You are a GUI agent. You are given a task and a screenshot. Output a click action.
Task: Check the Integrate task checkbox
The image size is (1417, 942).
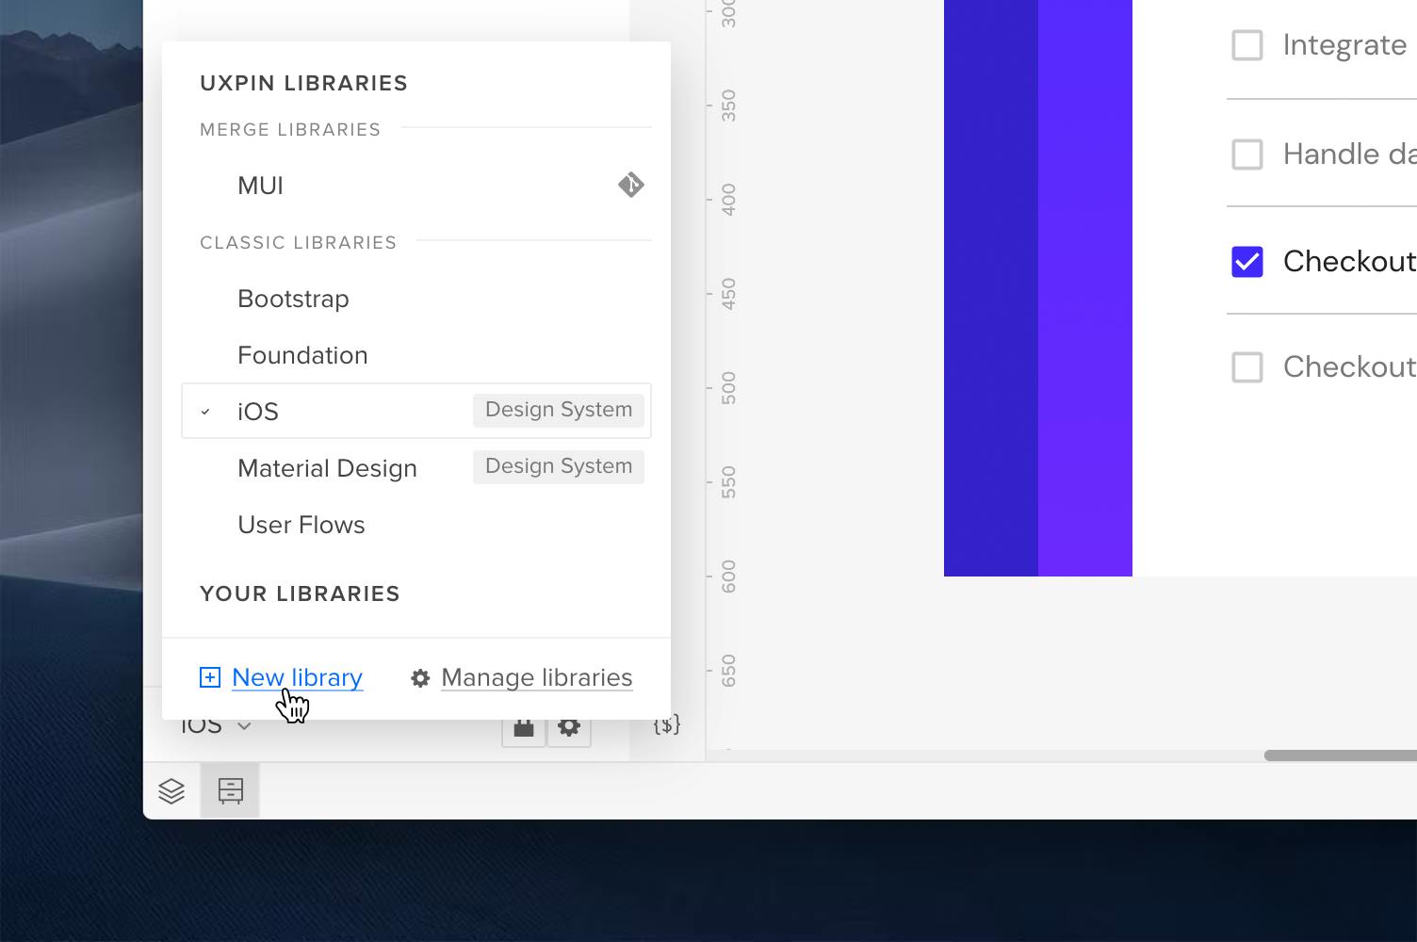click(1246, 44)
